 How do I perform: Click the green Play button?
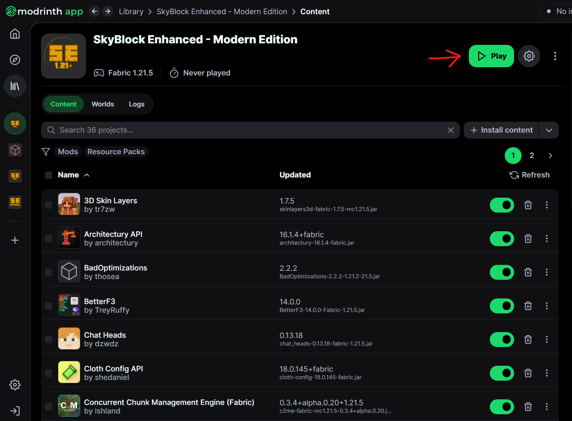pos(491,56)
